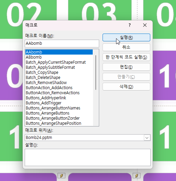Select Buttons_ArrangeButtonNames macro
Viewport: 176px width, 181px height.
(x=59, y=108)
